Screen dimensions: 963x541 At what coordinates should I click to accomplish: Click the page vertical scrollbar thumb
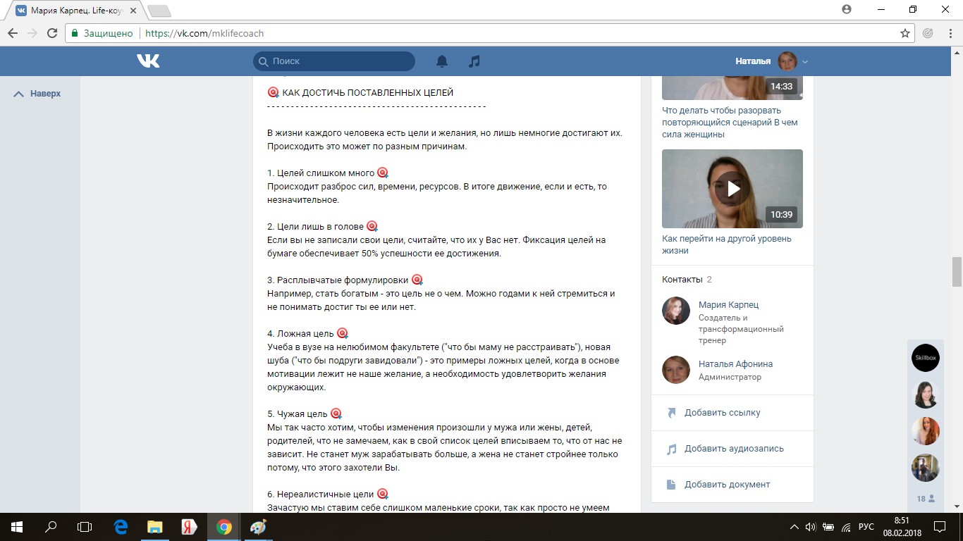[957, 272]
